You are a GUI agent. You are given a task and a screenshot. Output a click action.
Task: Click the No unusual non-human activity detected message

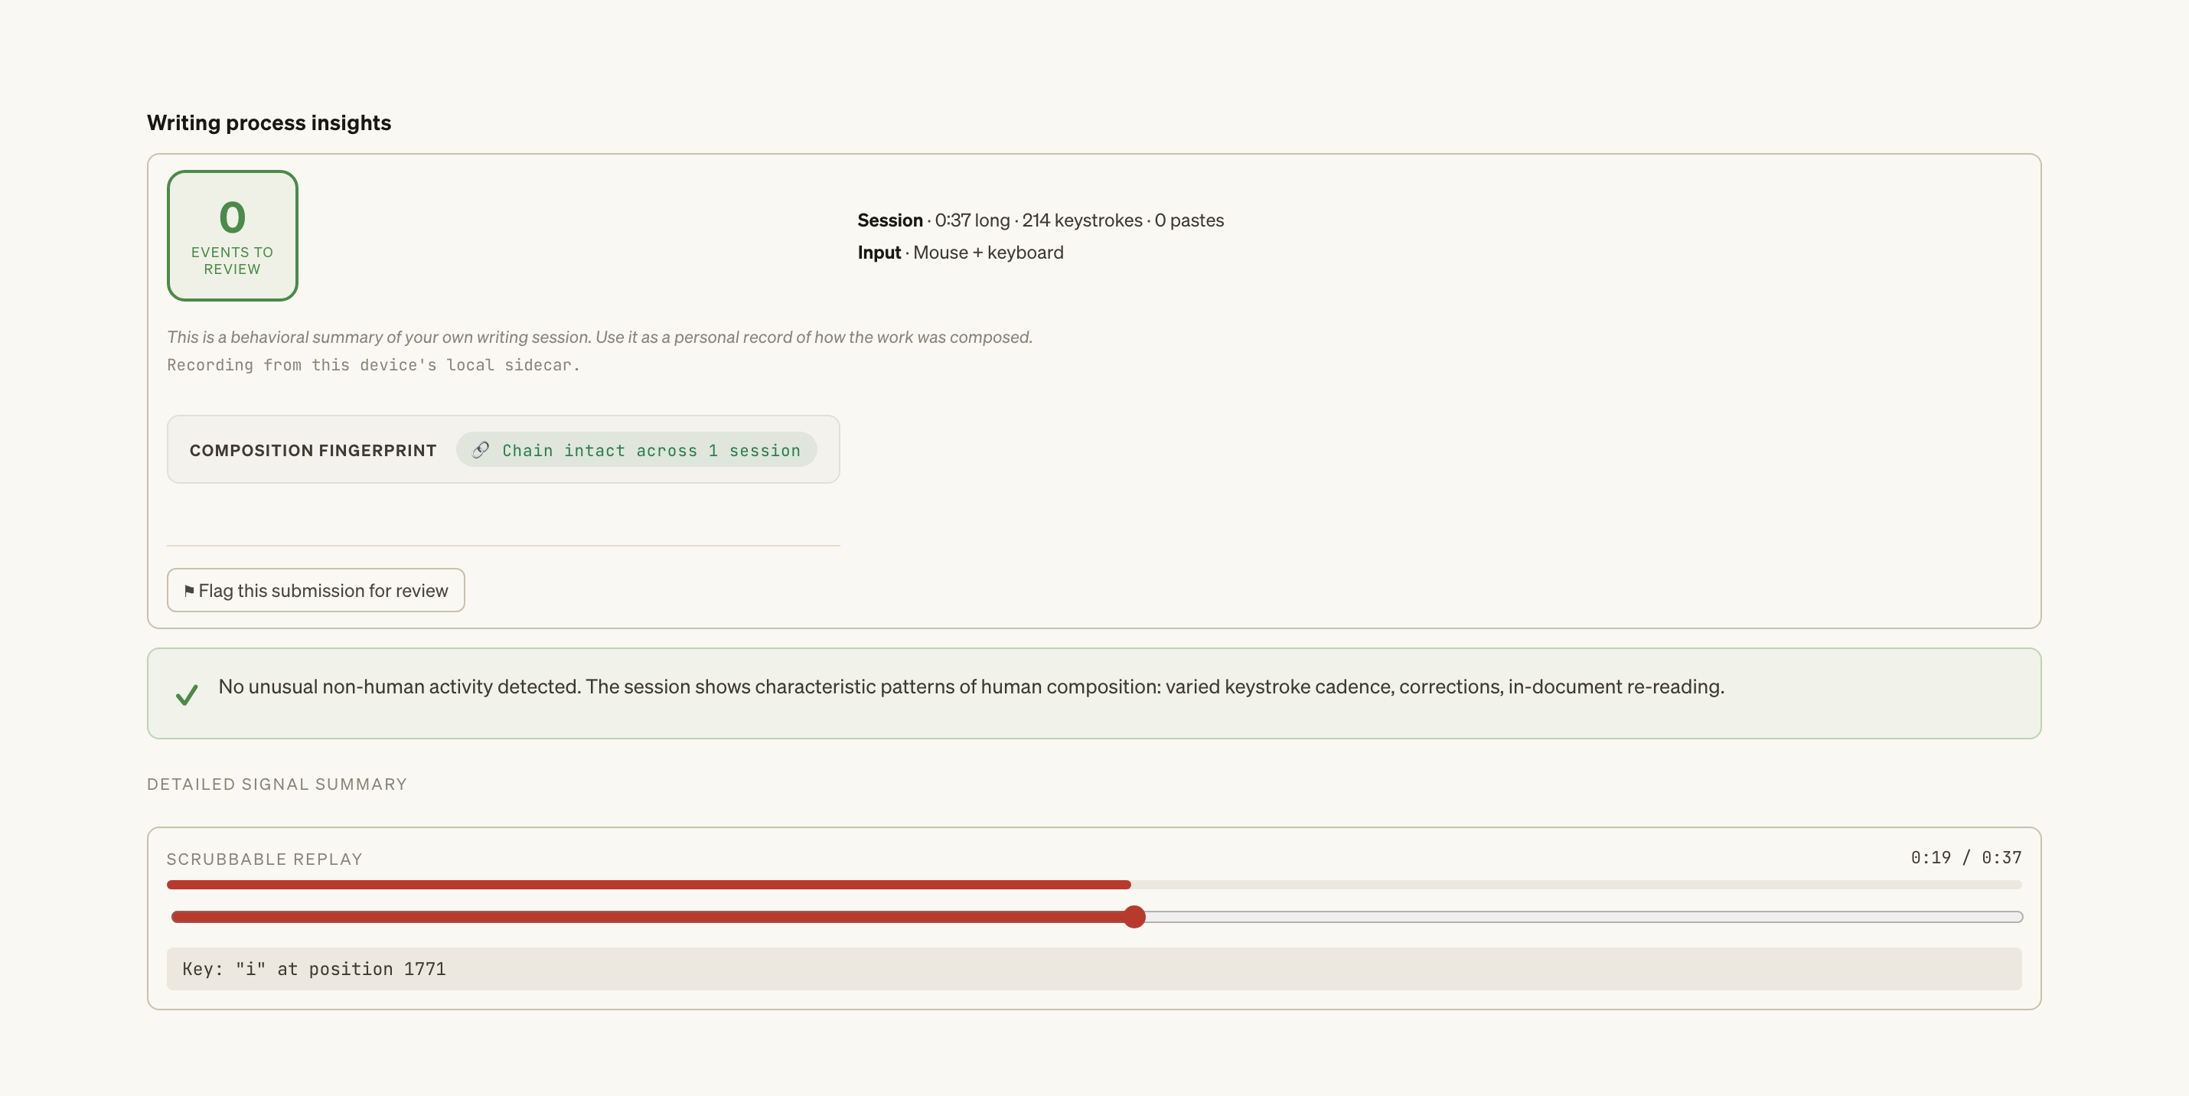[971, 687]
